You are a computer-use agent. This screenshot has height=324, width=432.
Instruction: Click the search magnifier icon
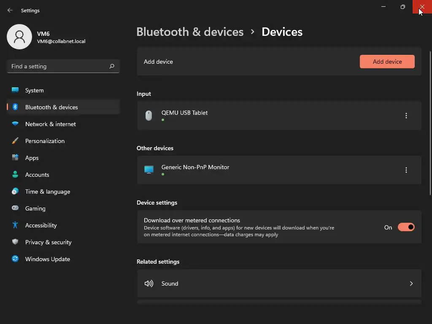pos(112,66)
